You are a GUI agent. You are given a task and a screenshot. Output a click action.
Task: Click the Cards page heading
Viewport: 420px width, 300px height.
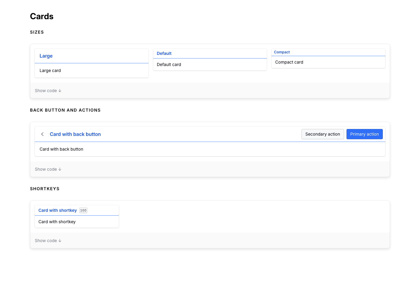[x=42, y=16]
